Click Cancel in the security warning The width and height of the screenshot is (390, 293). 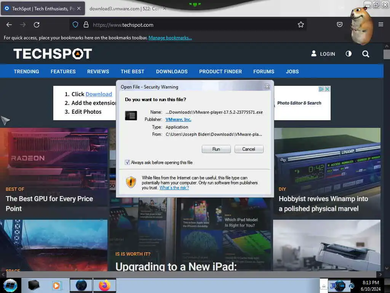coord(249,149)
